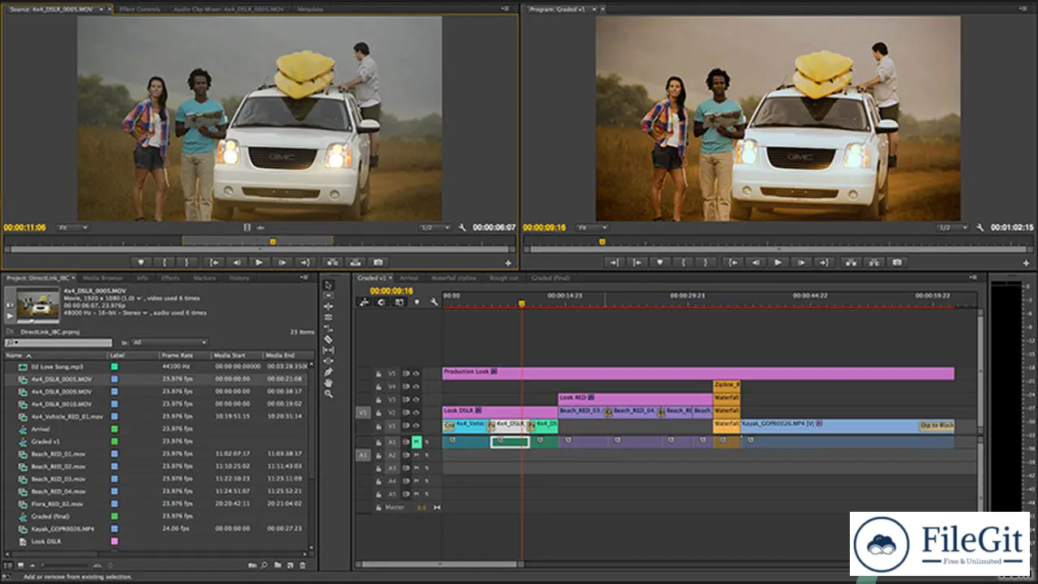Open Program monitor 1/2 resolution dropdown
Screen dimensions: 1038x584
click(954, 228)
